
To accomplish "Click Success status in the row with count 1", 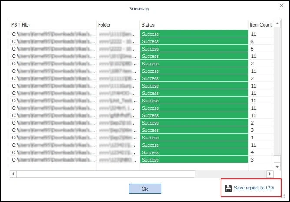I will (194, 138).
